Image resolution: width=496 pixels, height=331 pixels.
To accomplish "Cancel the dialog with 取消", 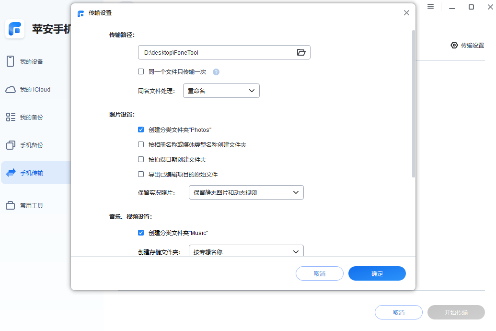I will [x=319, y=273].
